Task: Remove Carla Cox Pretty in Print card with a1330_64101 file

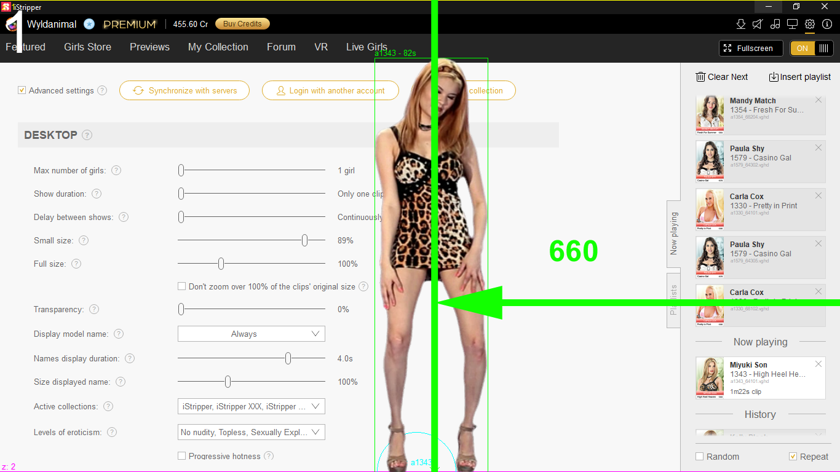Action: pos(818,196)
